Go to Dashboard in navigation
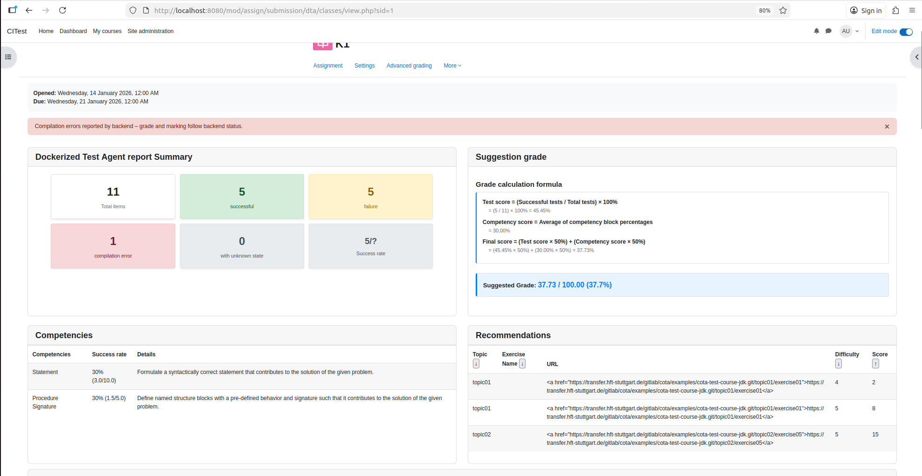This screenshot has width=922, height=476. 73,31
